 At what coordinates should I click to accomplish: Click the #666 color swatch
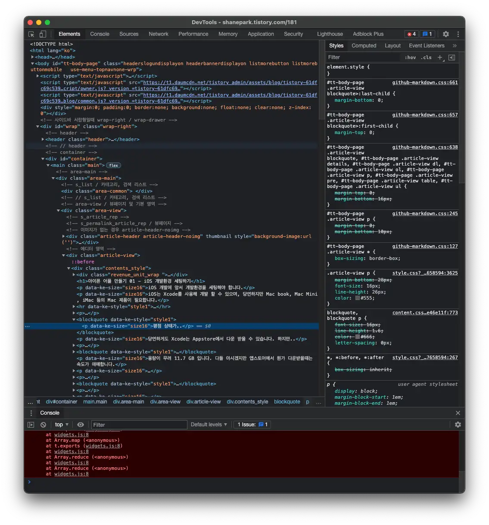click(358, 337)
